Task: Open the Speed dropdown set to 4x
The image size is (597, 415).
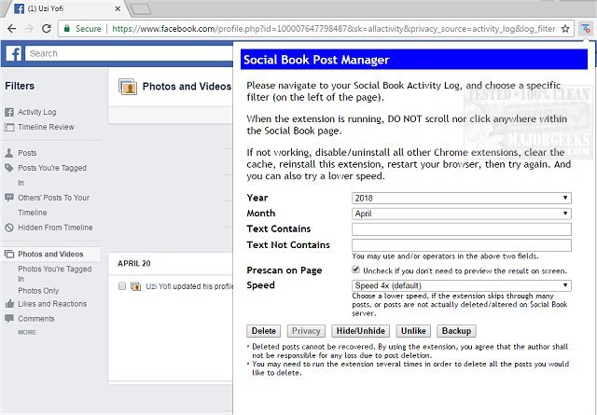Action: click(461, 285)
